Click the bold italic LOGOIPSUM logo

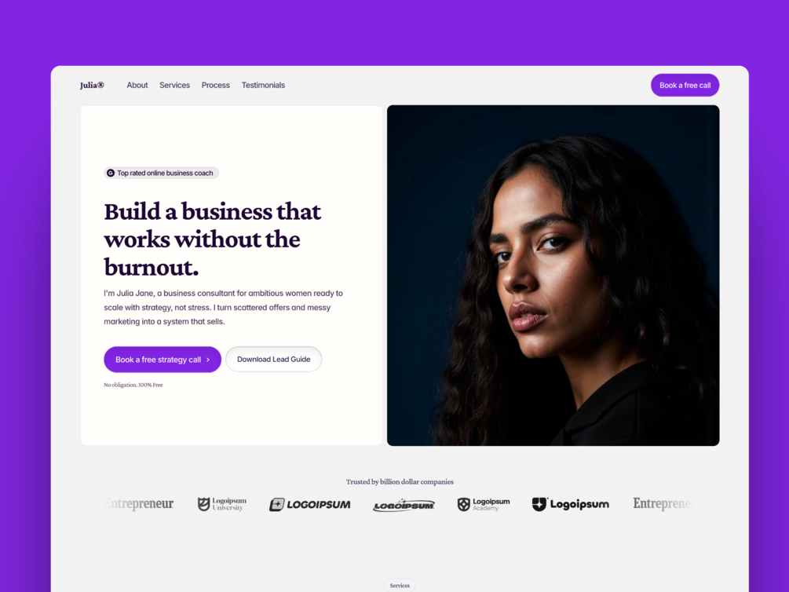tap(309, 504)
